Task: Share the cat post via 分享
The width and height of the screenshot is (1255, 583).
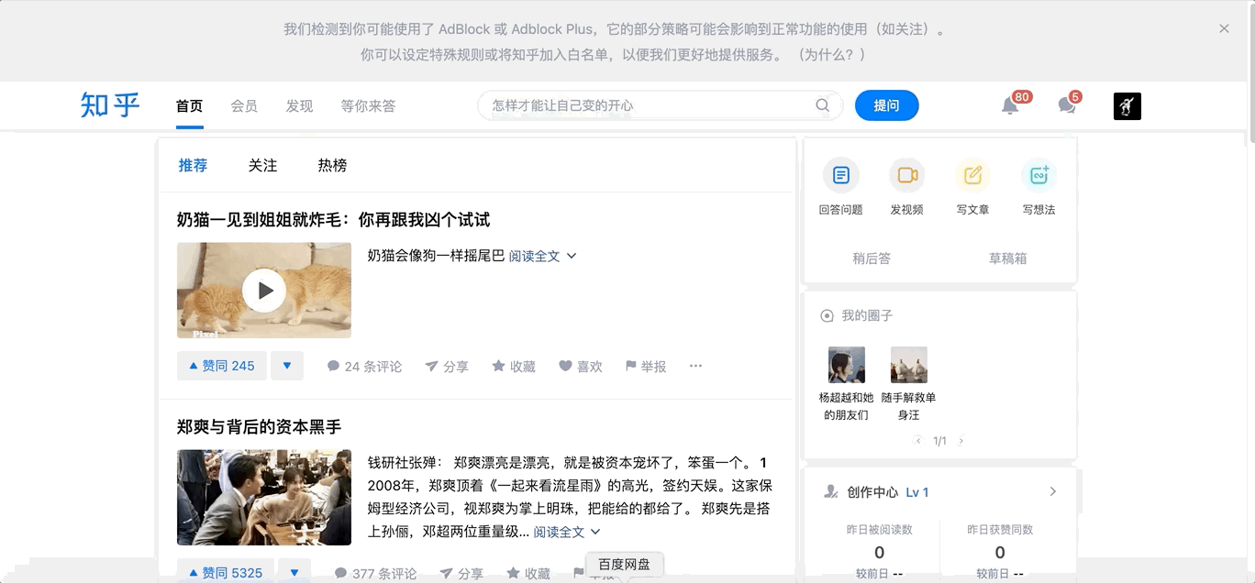Action: click(447, 367)
